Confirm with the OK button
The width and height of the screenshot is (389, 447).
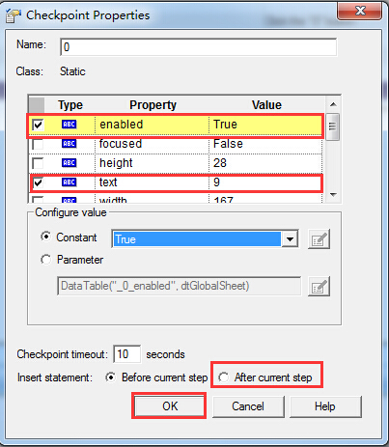(x=169, y=406)
